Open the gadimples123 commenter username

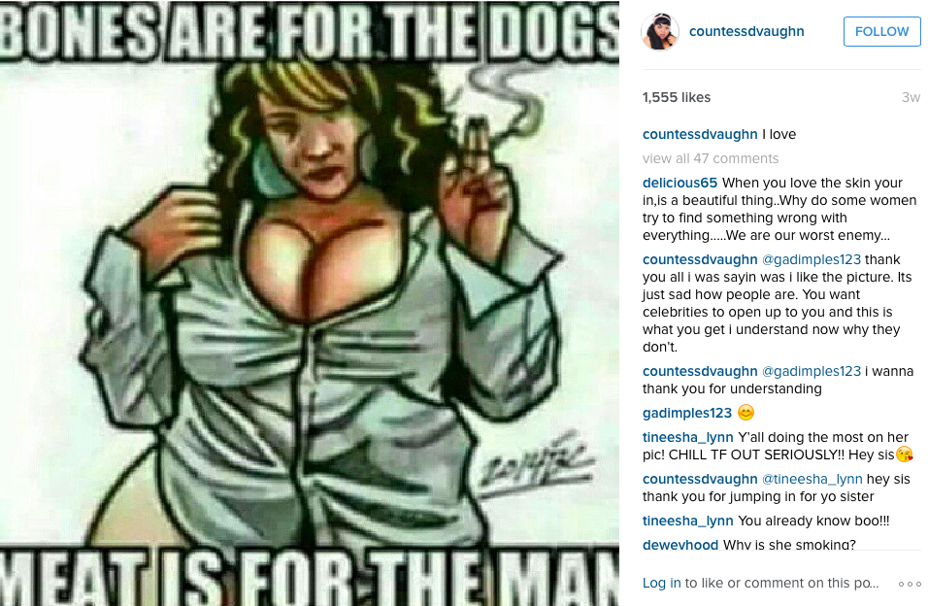[687, 413]
